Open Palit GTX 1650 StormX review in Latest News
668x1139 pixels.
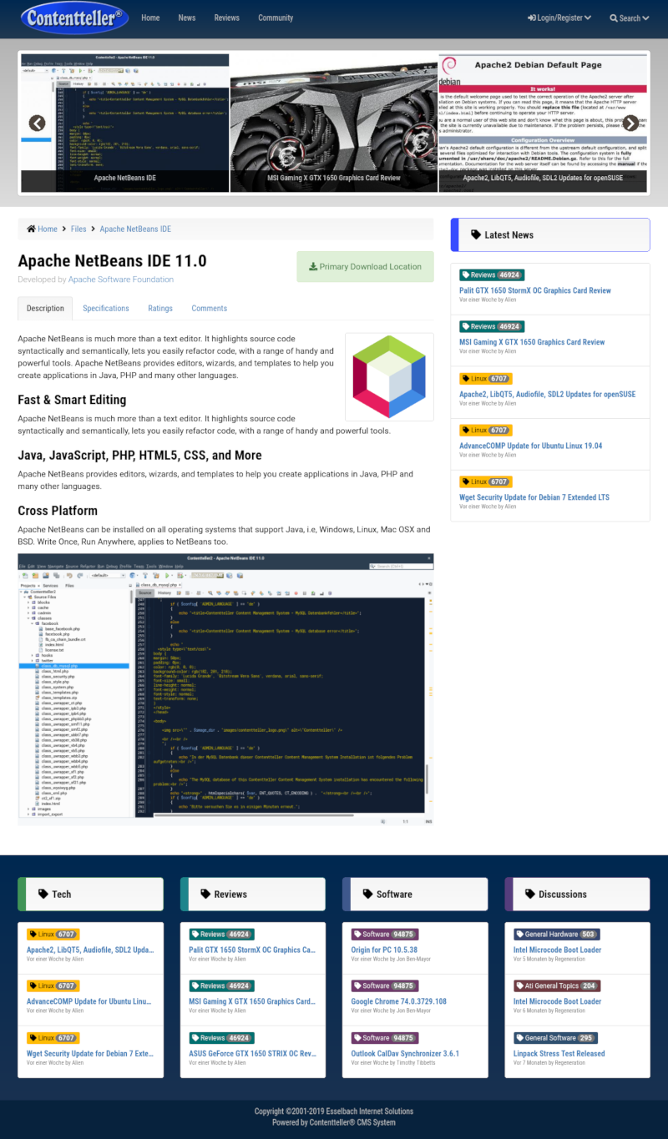pyautogui.click(x=534, y=290)
